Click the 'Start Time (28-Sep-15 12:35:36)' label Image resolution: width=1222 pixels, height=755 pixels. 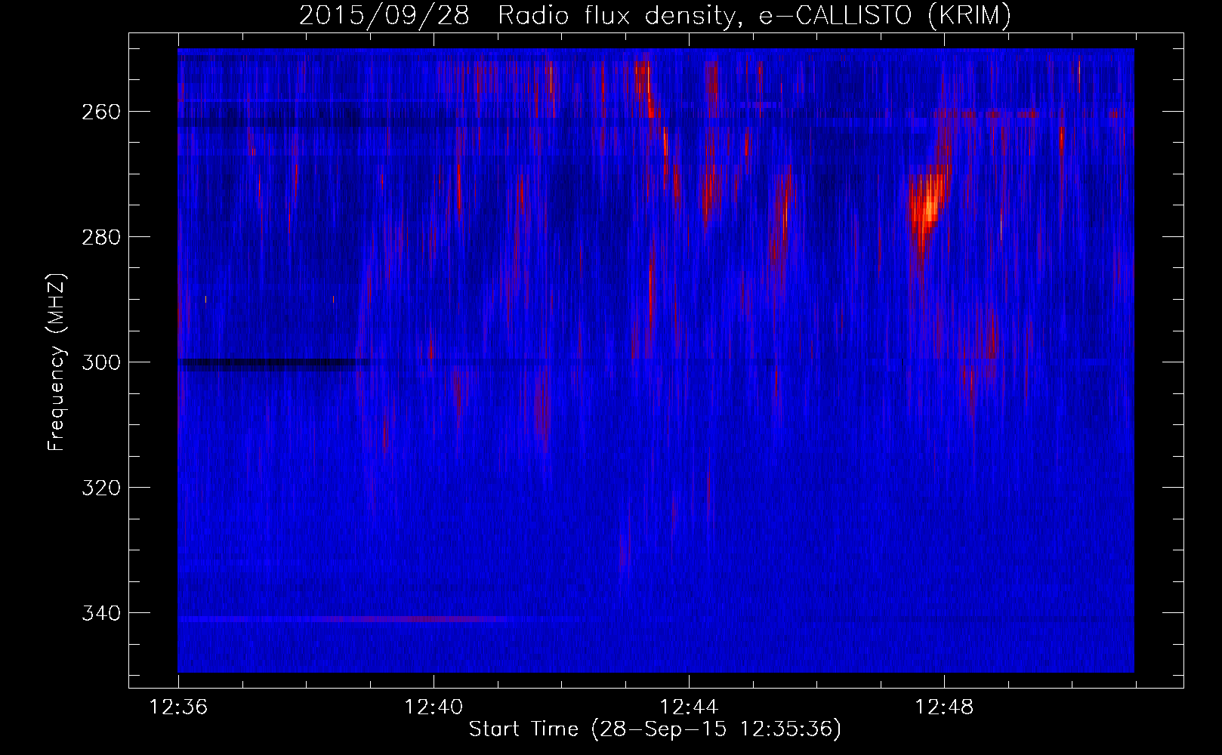(655, 729)
